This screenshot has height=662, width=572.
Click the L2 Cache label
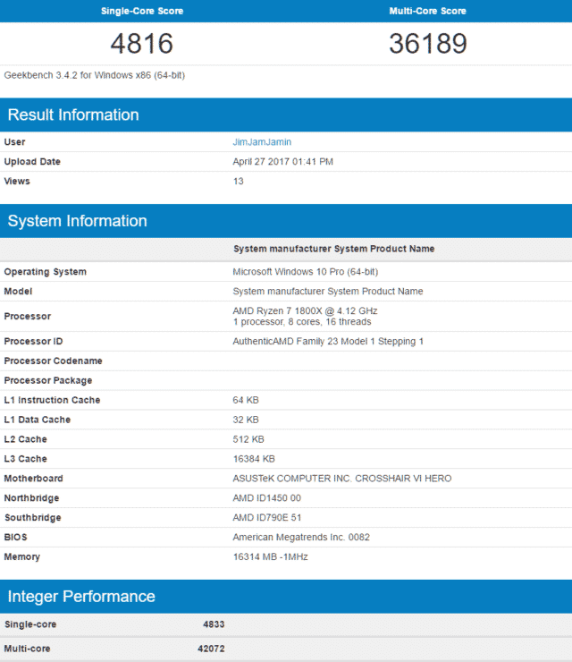click(x=25, y=439)
